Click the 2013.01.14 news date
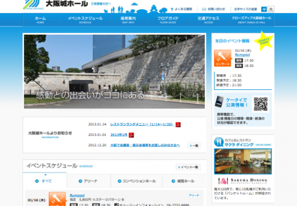 97,124
